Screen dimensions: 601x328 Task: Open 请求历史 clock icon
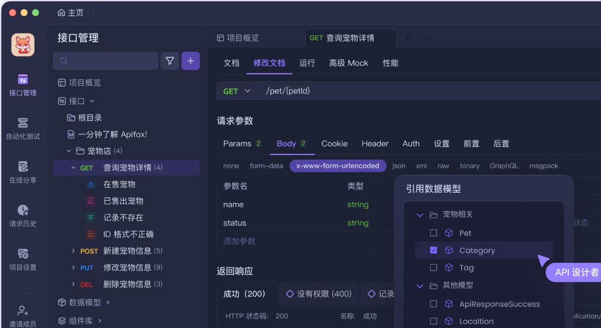(23, 210)
